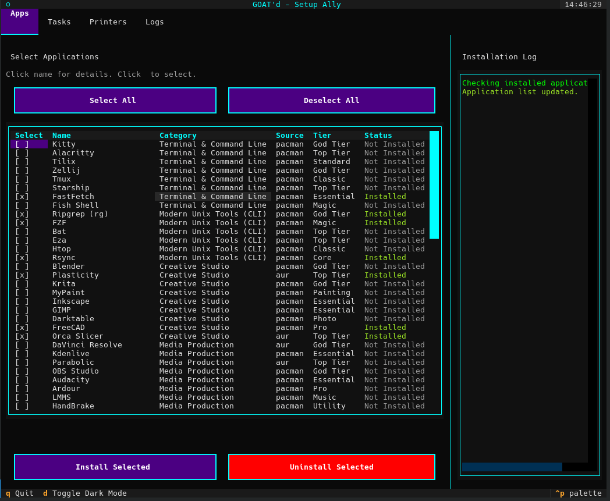The width and height of the screenshot is (610, 501).
Task: Switch to the Tasks tab
Action: 59,22
